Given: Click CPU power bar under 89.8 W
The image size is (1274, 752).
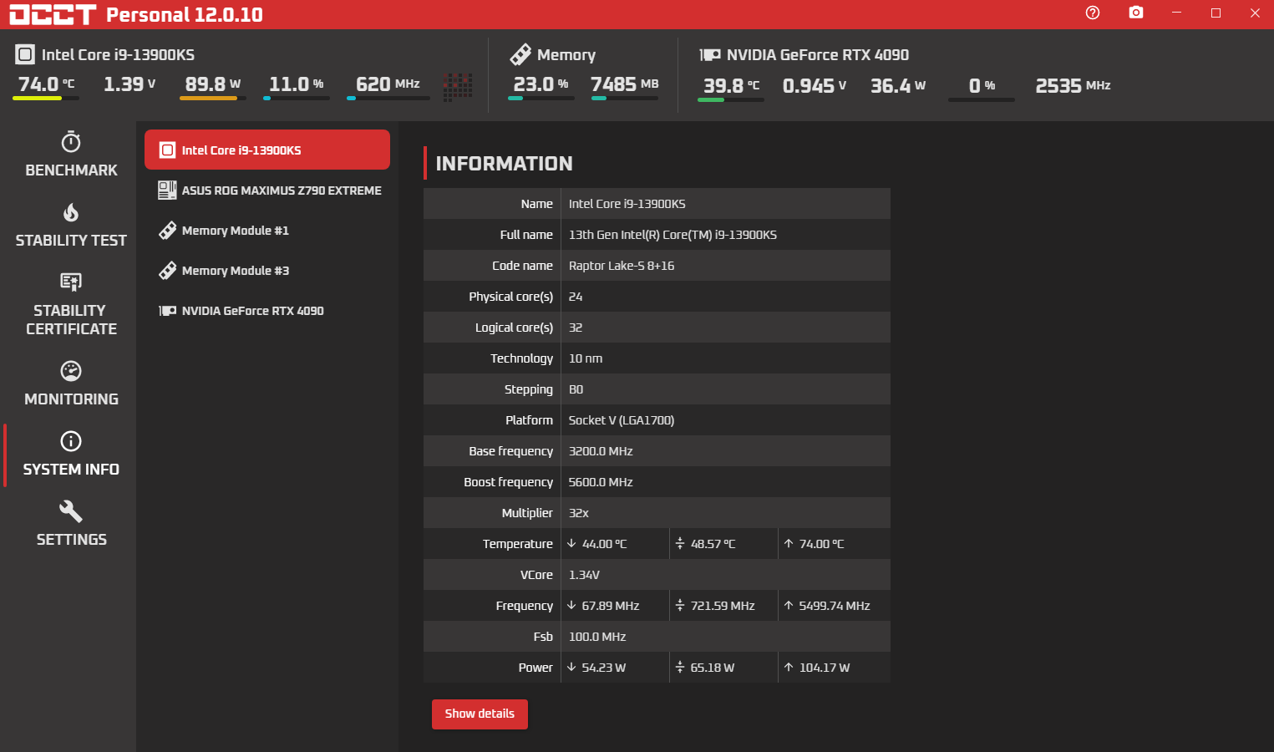Looking at the screenshot, I should click(213, 99).
